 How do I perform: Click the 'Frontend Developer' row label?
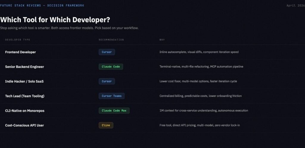[21, 52]
